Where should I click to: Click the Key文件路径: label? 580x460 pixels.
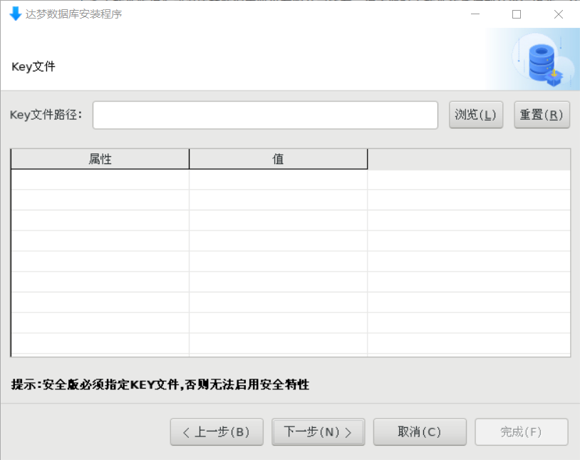click(46, 115)
